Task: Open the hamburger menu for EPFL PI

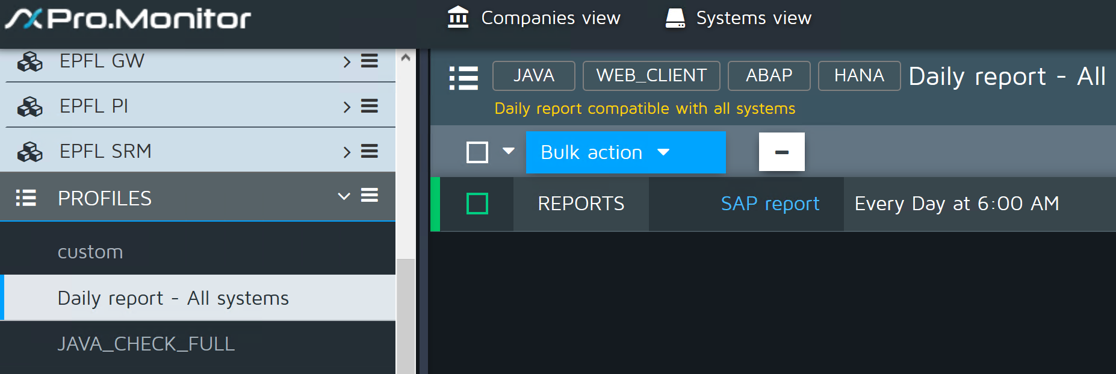Action: click(x=369, y=106)
